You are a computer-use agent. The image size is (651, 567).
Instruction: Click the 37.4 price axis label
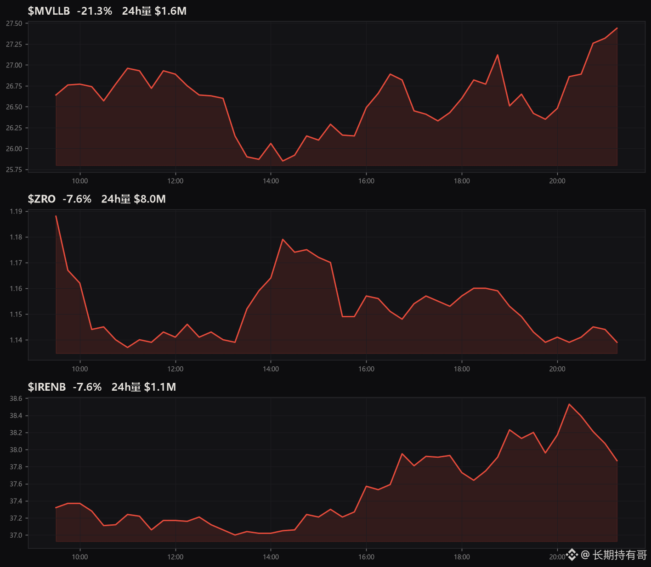[16, 501]
